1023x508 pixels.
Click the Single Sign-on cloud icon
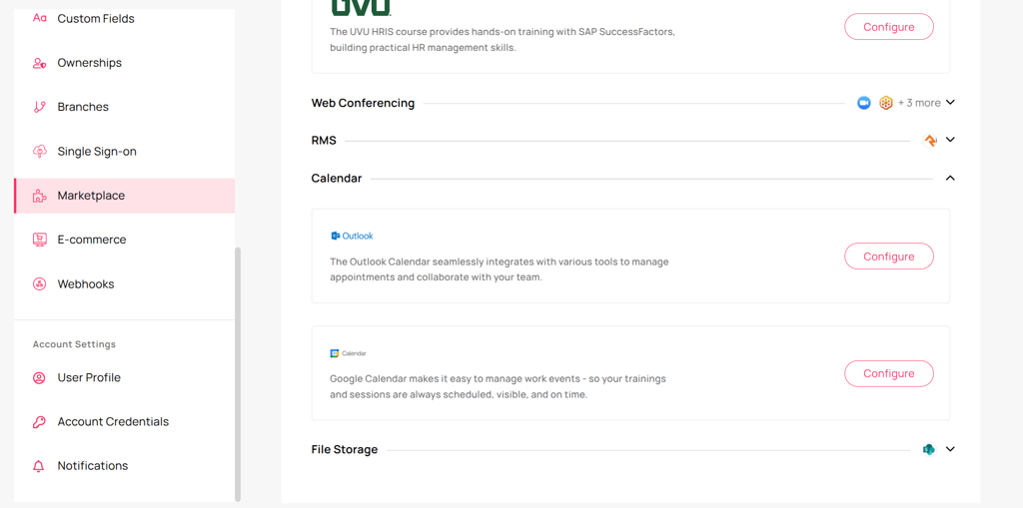(x=40, y=152)
